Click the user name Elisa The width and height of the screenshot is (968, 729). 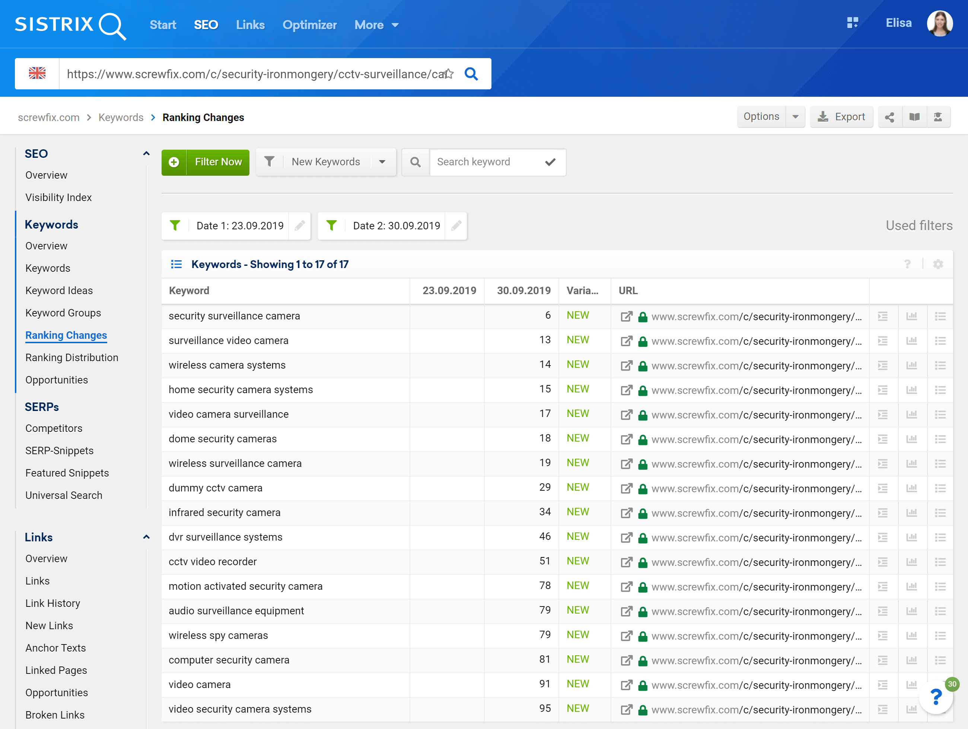coord(898,23)
